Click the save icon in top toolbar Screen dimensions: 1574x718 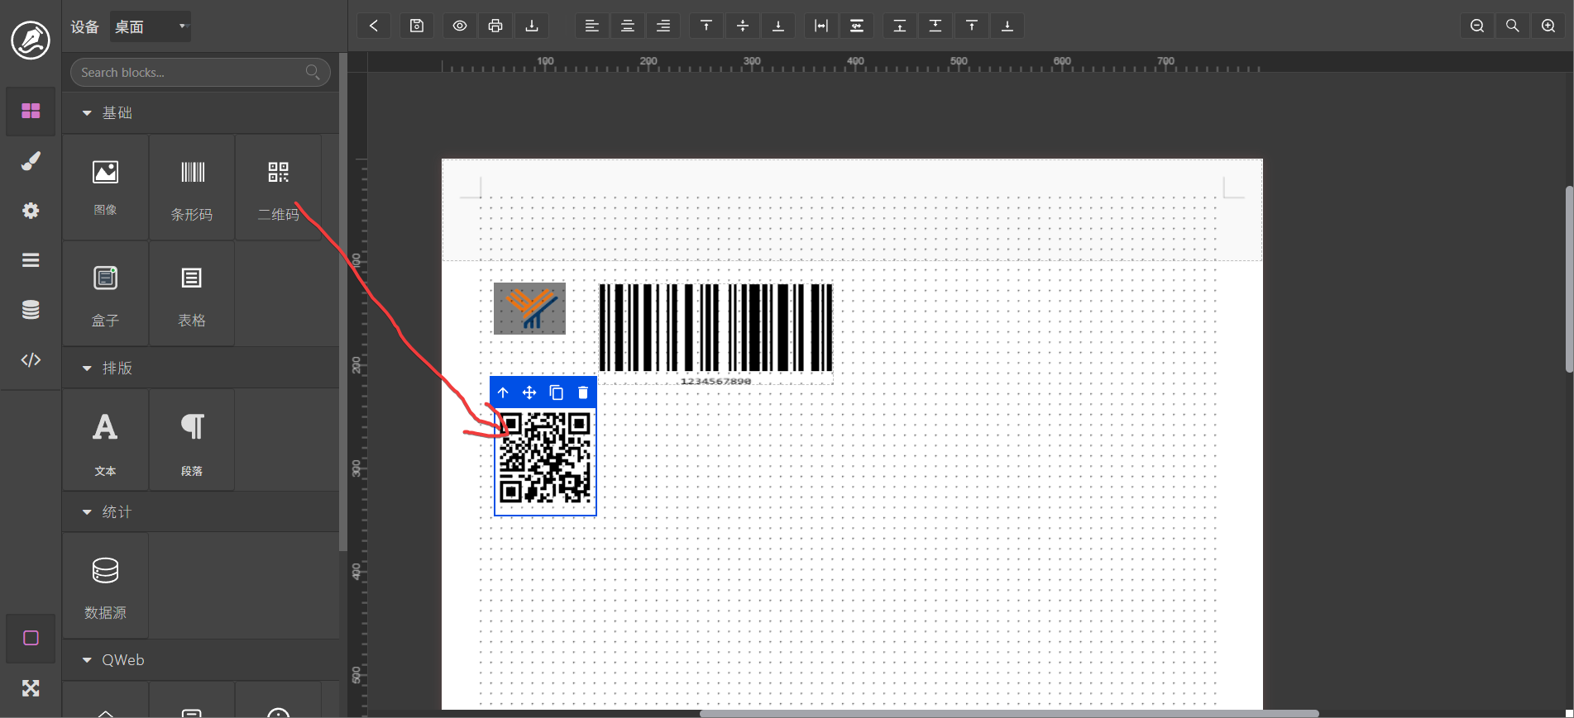pyautogui.click(x=417, y=26)
